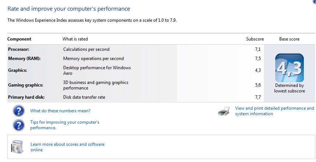This screenshot has width=316, height=162.
Task: Select the Primary hard disk component label
Action: 26,97
